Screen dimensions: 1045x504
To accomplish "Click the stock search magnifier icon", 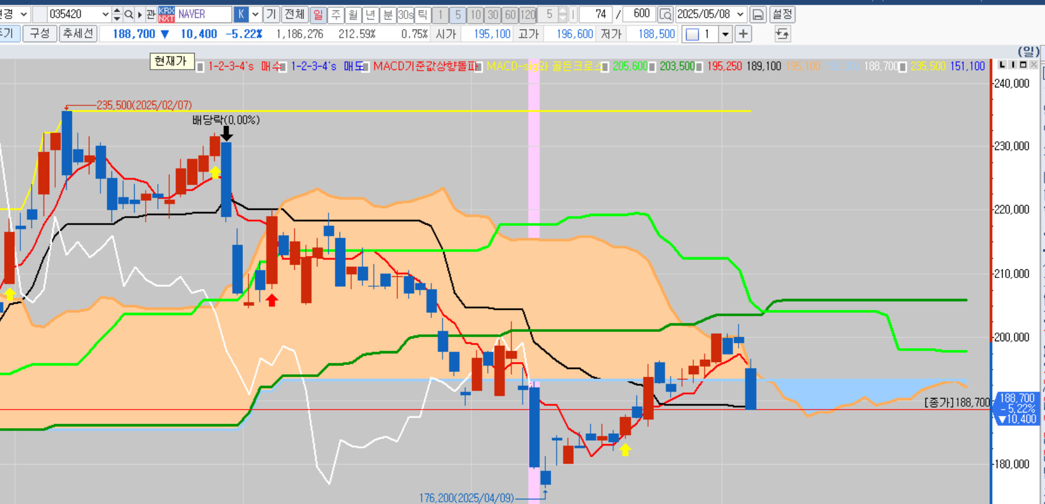I will tap(129, 14).
